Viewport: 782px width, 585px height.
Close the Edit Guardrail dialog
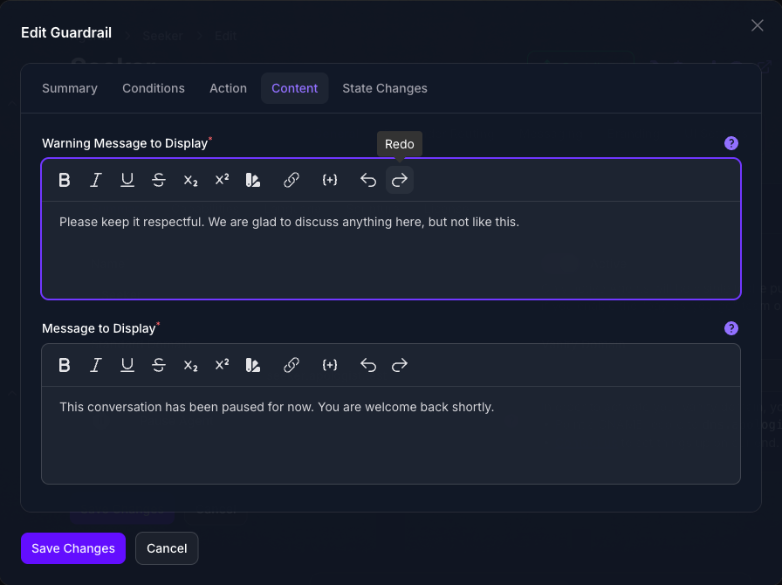(757, 25)
